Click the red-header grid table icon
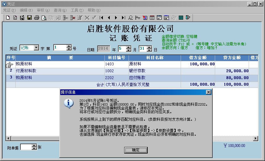This screenshot has width=265, height=161. tap(152, 18)
